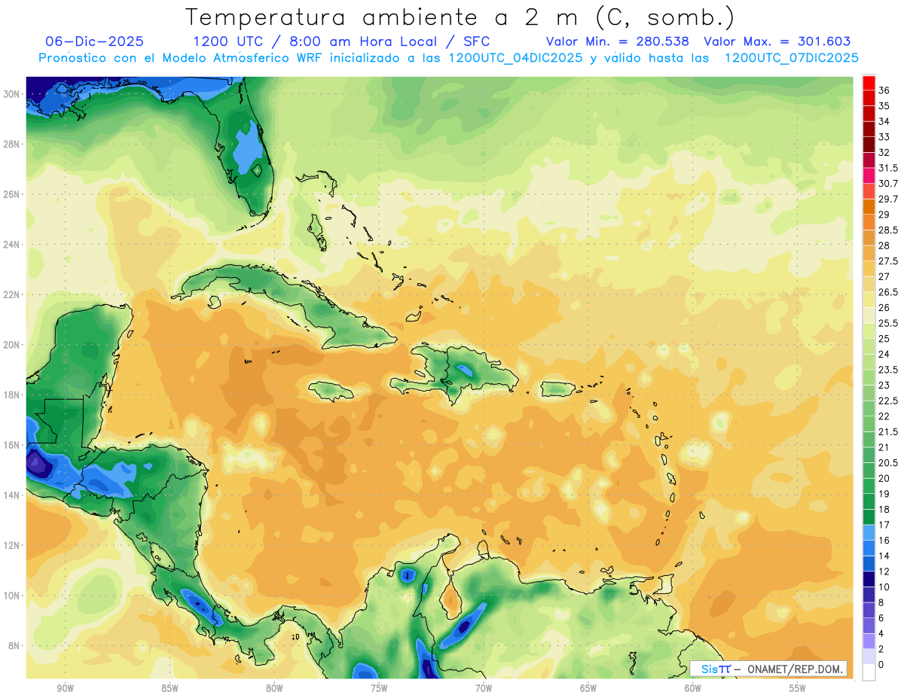Click latitude axis label '30N'
The height and width of the screenshot is (698, 904).
coord(12,94)
